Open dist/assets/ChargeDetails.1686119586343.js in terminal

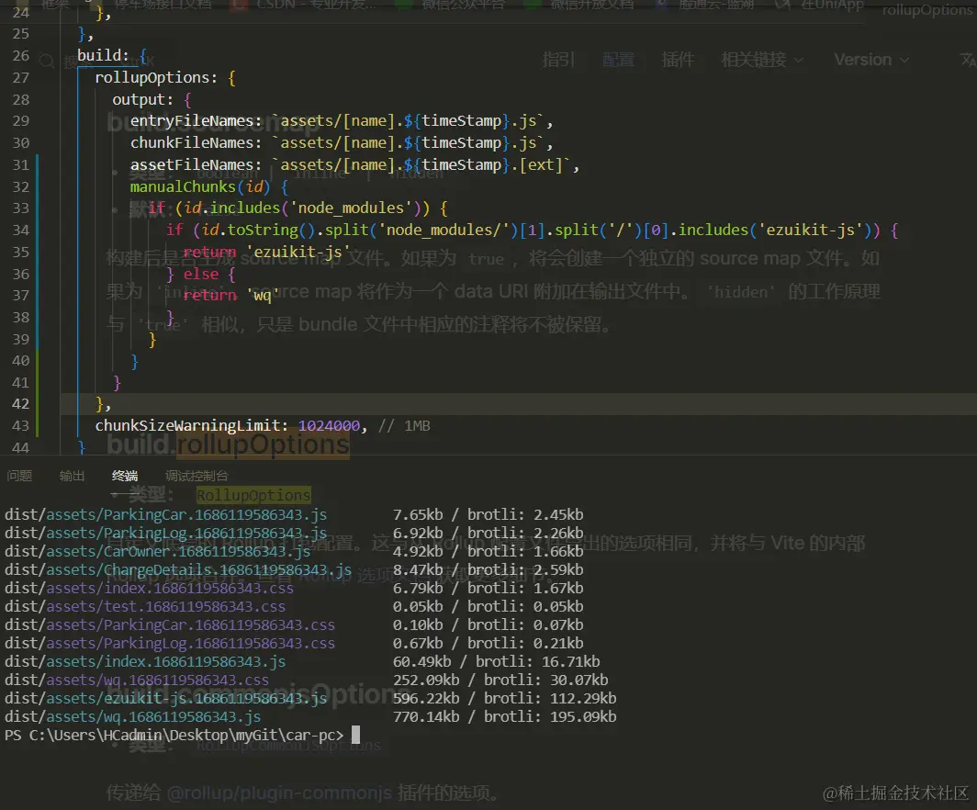[178, 570]
